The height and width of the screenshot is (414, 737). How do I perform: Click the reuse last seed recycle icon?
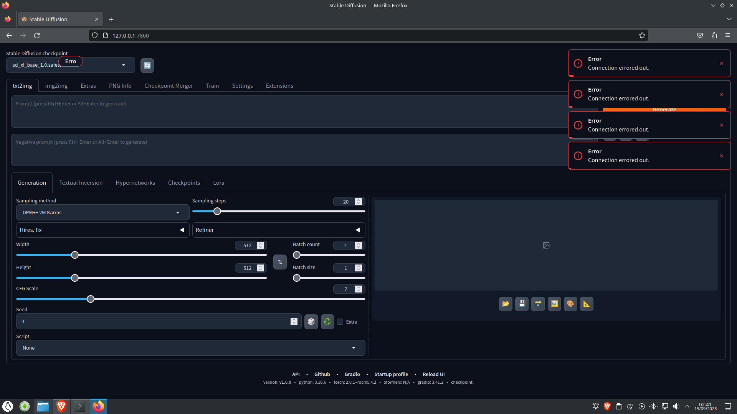click(327, 322)
